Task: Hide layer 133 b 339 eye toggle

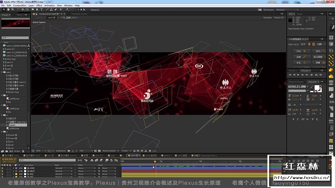Action: [3, 168]
